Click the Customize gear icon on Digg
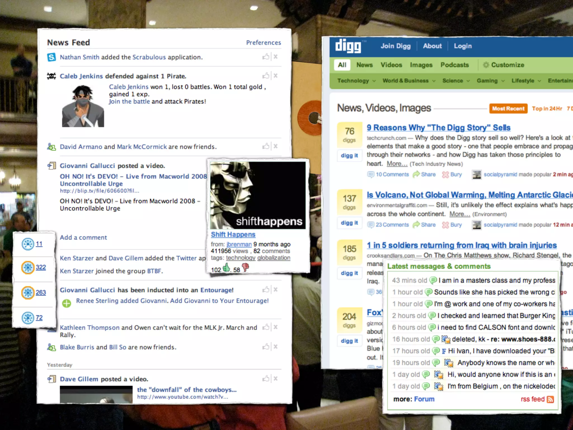 coord(486,65)
